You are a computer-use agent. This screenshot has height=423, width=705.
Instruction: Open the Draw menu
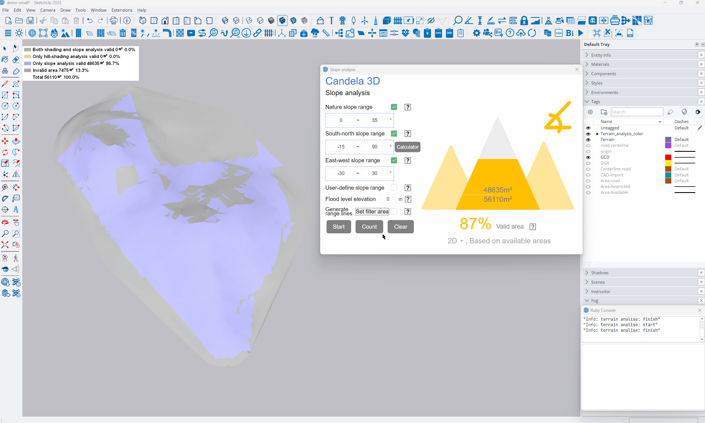point(65,10)
